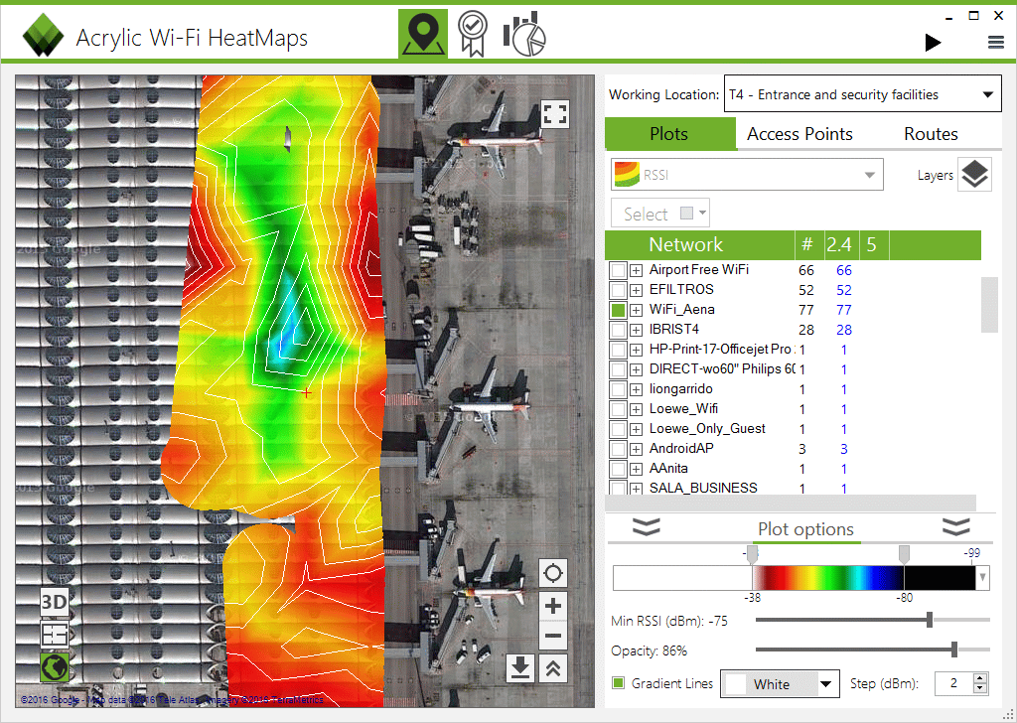Sort by the 5 GHz column header
This screenshot has height=723, width=1017.
pos(874,244)
